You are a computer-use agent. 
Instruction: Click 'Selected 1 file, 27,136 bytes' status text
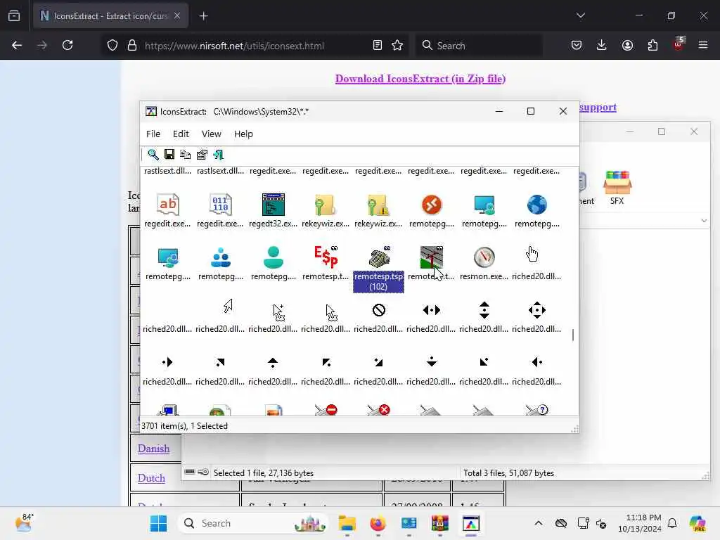click(x=264, y=473)
